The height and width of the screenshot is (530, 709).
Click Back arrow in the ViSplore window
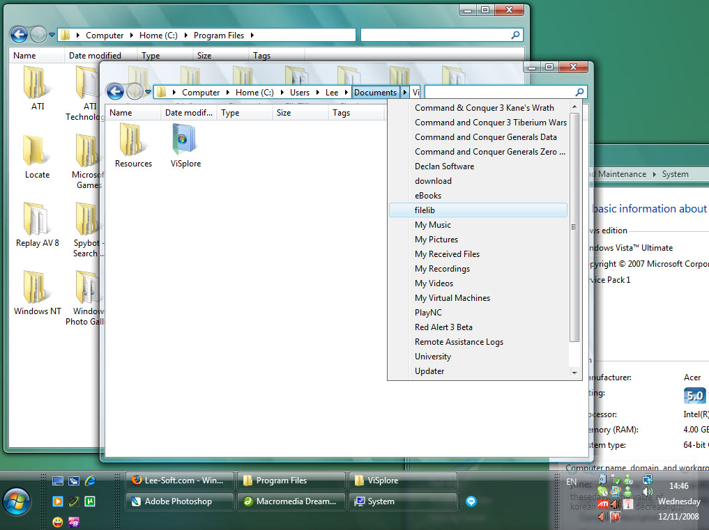(115, 92)
